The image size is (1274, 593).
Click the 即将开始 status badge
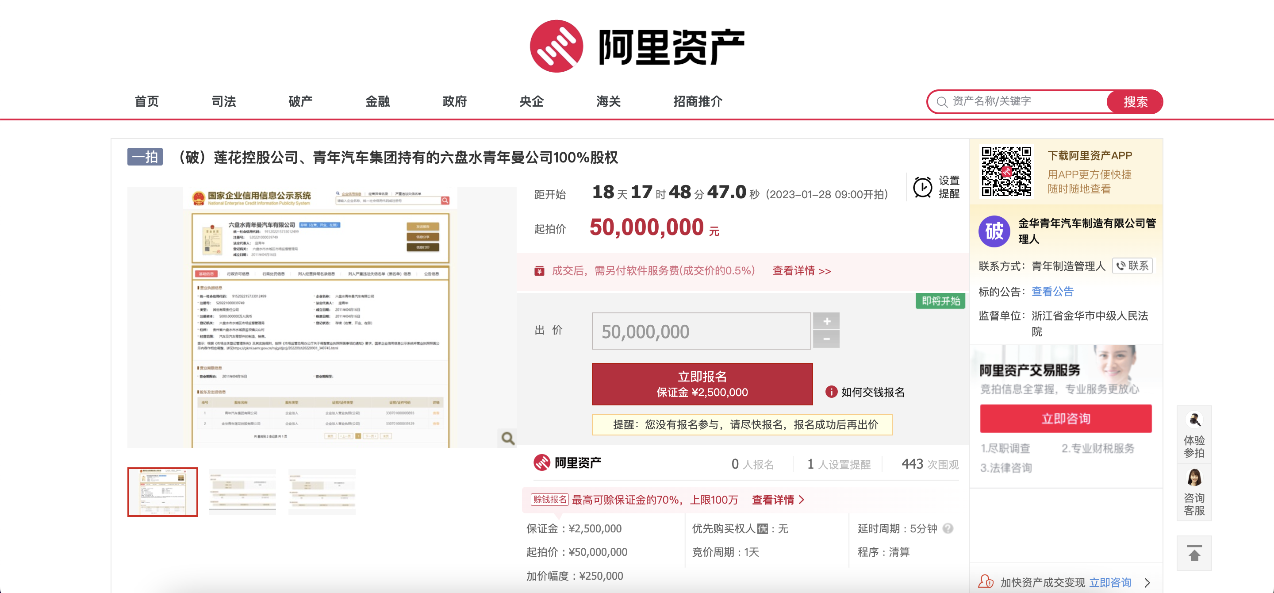tap(940, 300)
